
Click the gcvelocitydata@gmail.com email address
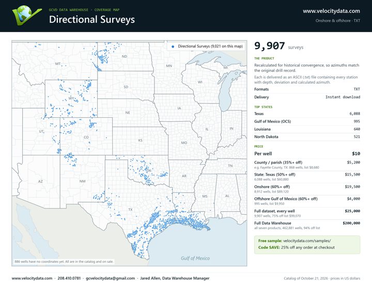pyautogui.click(x=111, y=278)
